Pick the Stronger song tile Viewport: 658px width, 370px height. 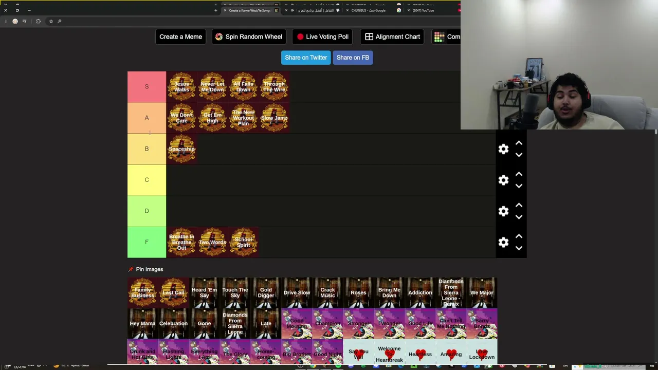click(358, 323)
